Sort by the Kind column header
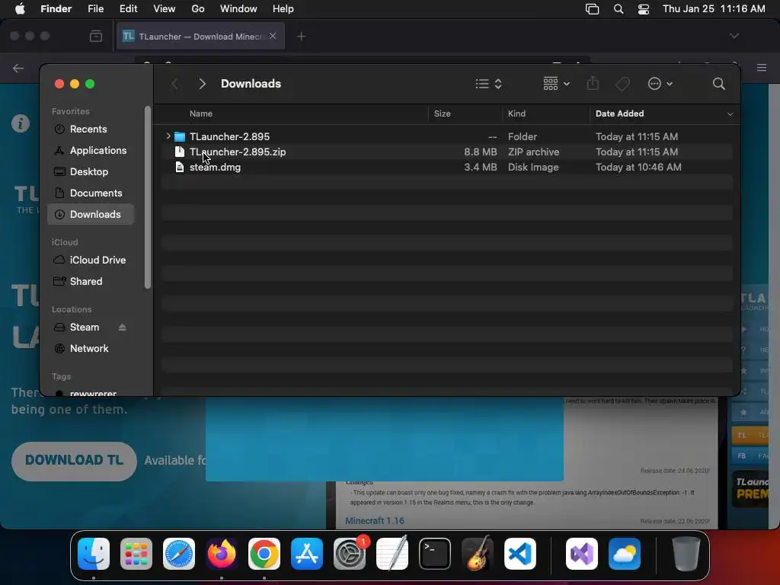 pyautogui.click(x=516, y=114)
